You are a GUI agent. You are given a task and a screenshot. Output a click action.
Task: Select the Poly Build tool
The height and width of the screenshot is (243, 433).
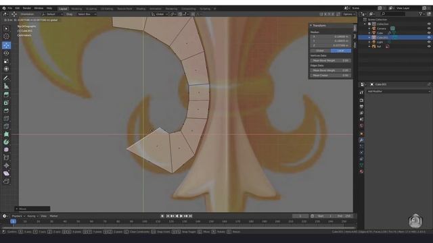coord(6,134)
